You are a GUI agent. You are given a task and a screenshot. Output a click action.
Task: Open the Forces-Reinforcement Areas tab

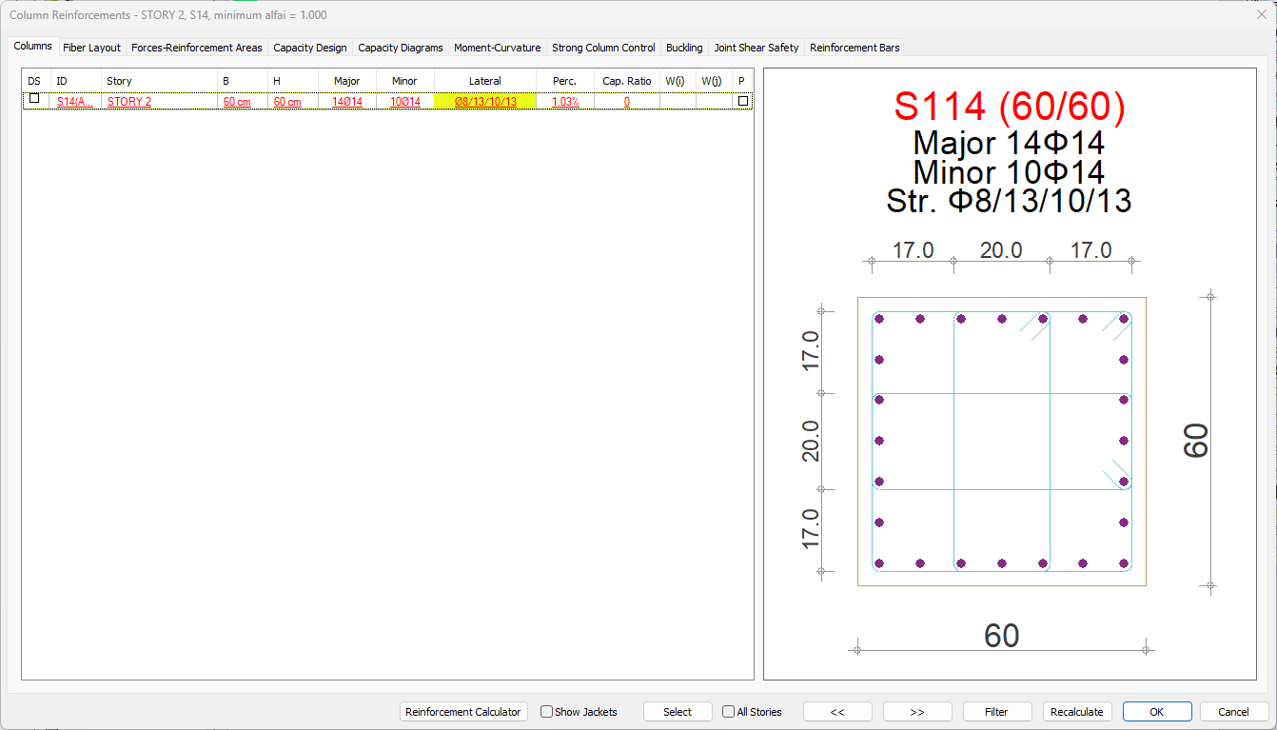pos(196,48)
